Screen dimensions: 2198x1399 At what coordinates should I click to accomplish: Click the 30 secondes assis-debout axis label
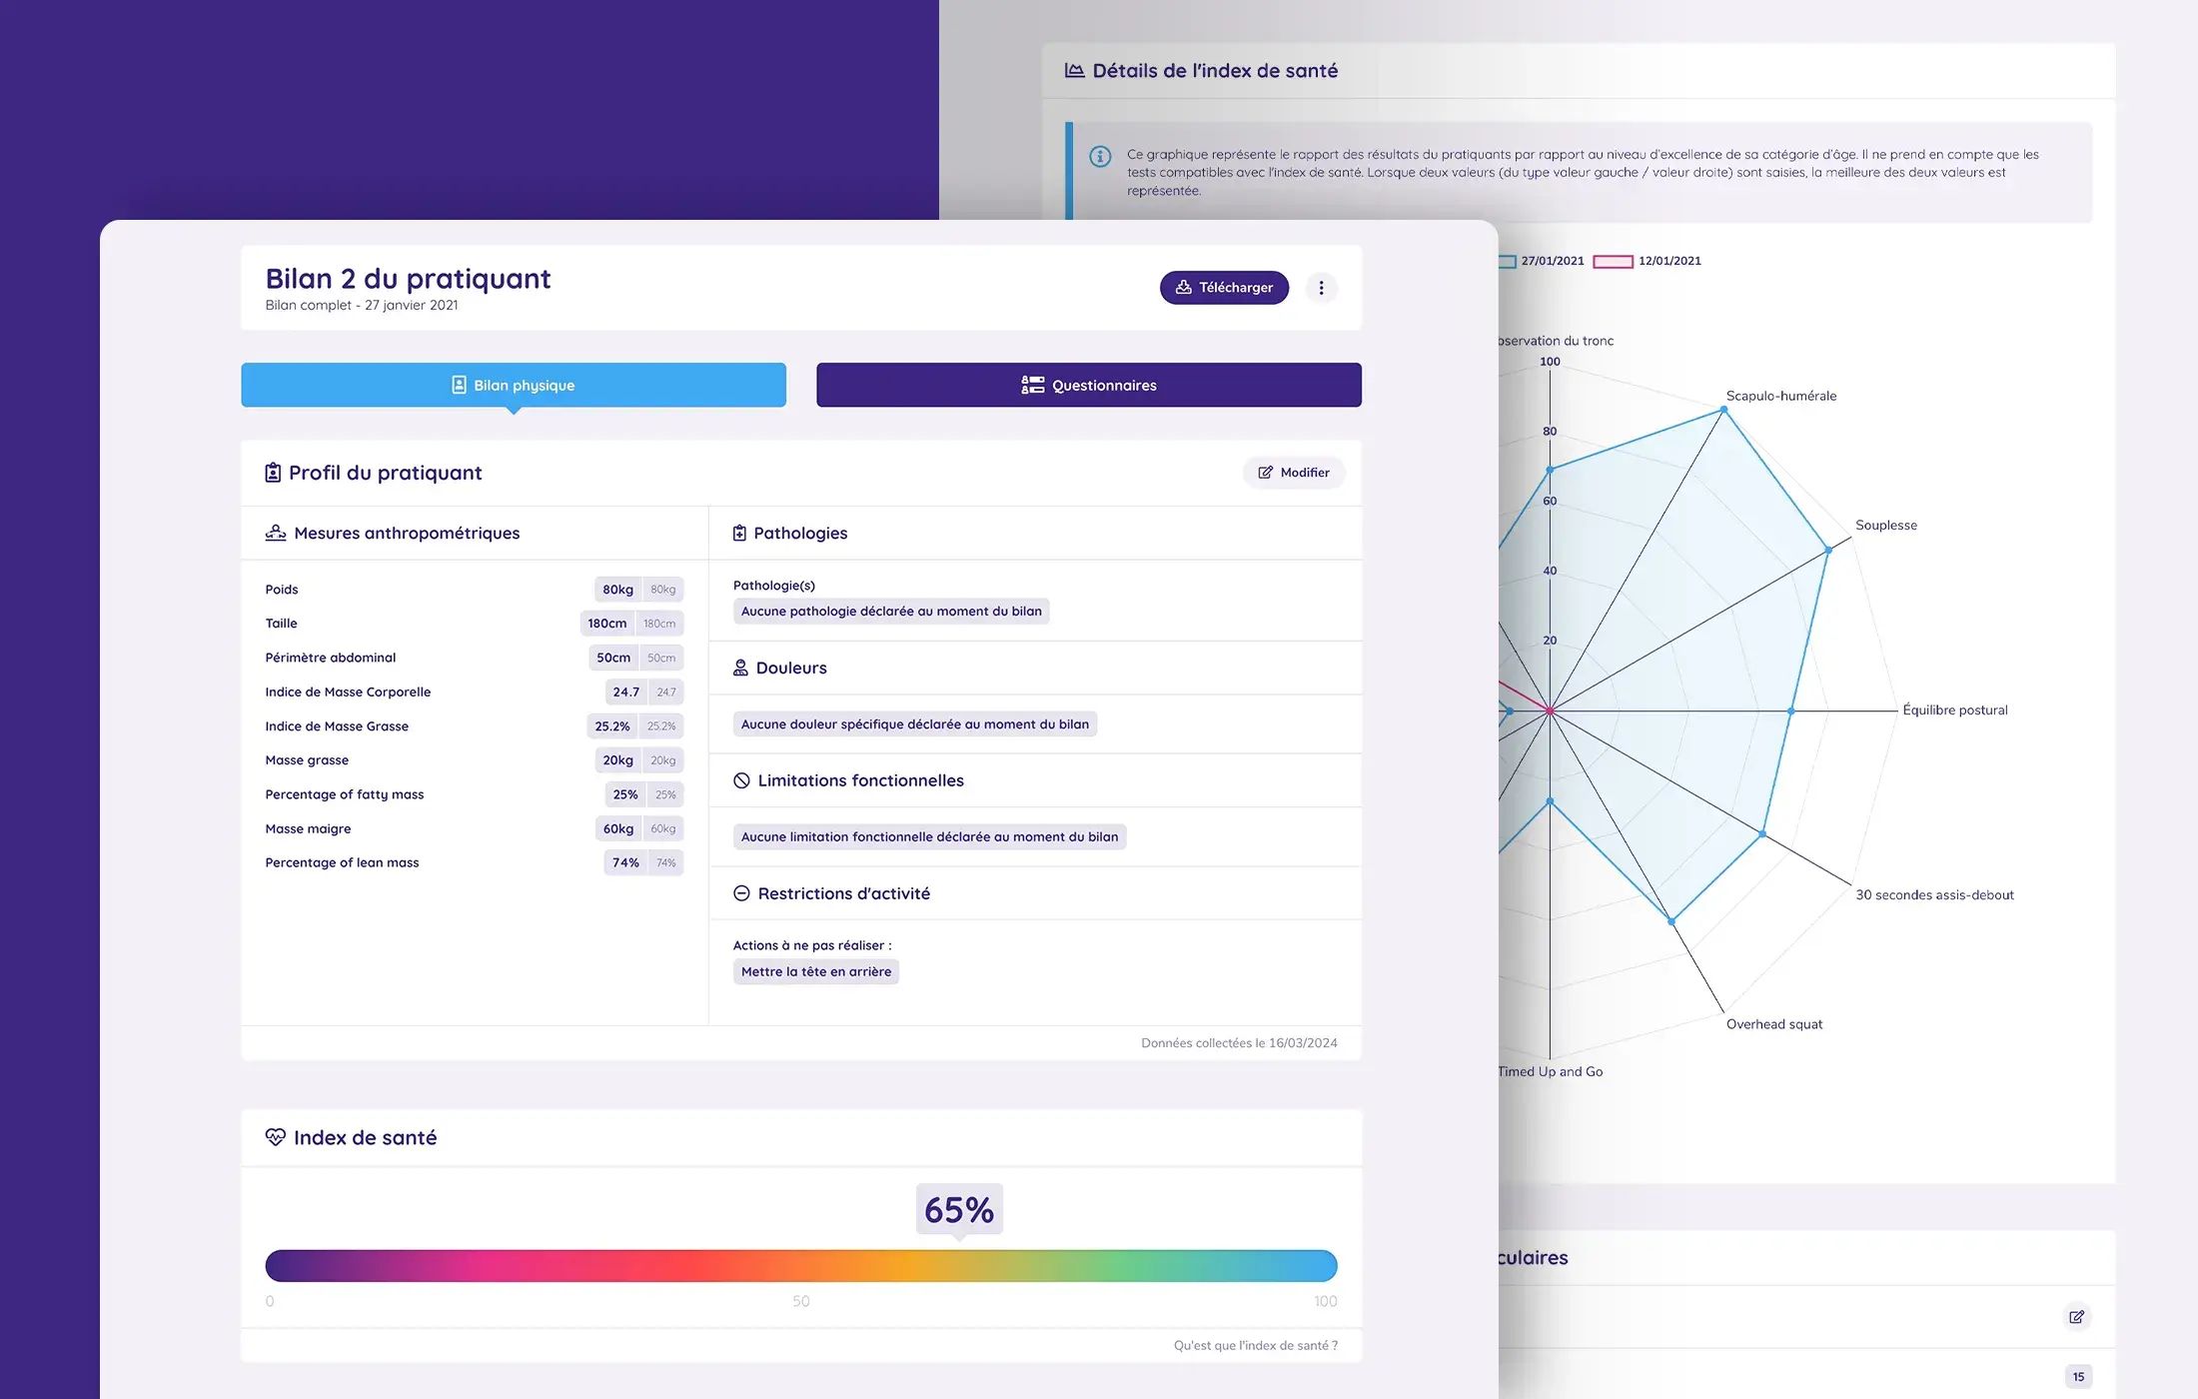tap(1934, 895)
